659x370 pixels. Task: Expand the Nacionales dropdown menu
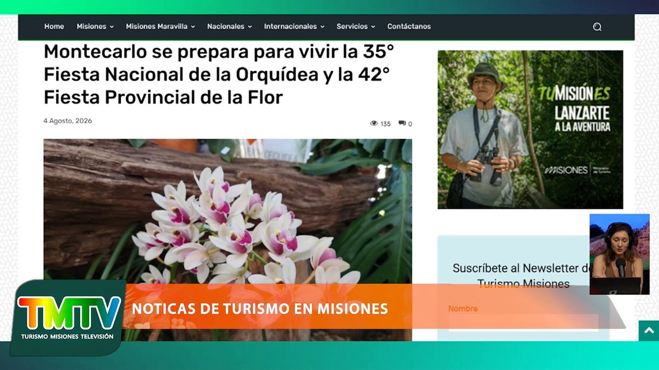(x=229, y=26)
